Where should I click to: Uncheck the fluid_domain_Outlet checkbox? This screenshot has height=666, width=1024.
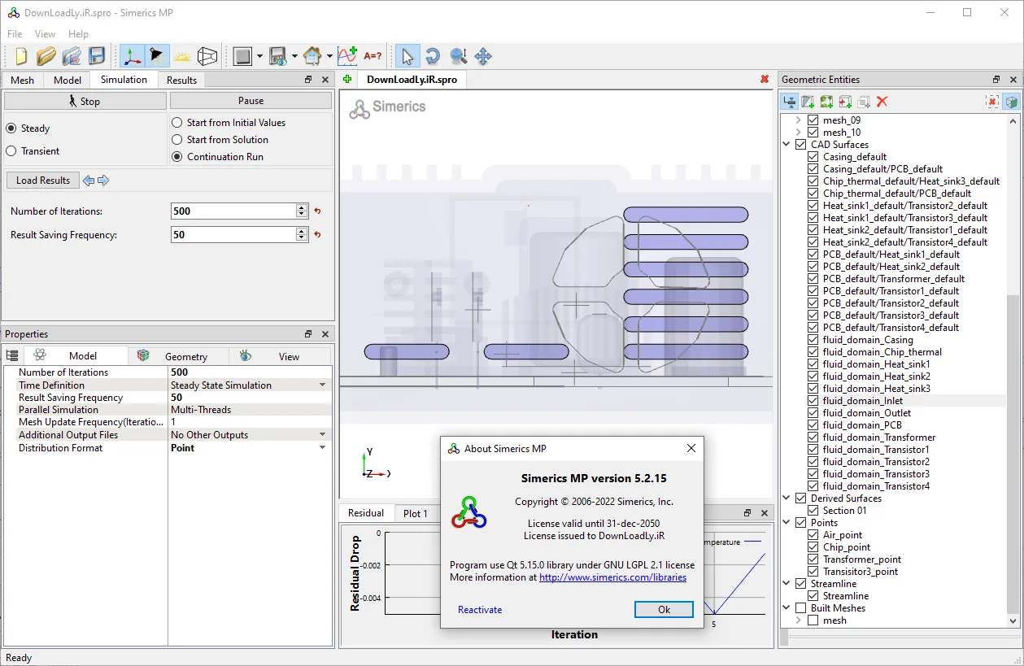(x=813, y=413)
